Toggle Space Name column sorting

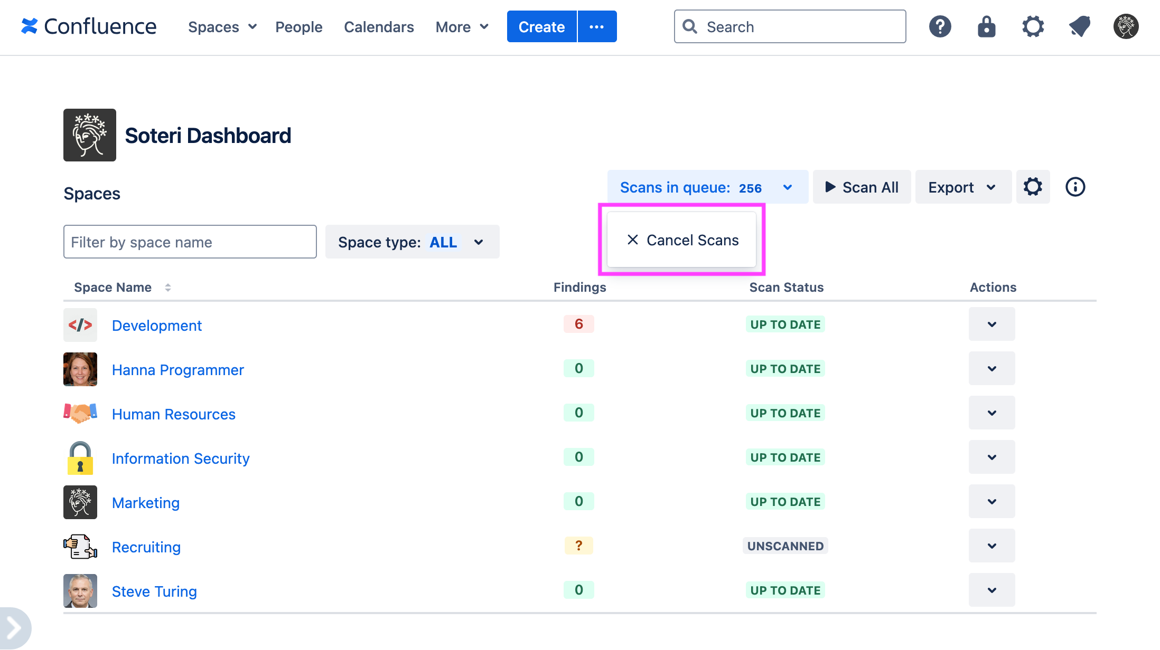[x=168, y=287]
